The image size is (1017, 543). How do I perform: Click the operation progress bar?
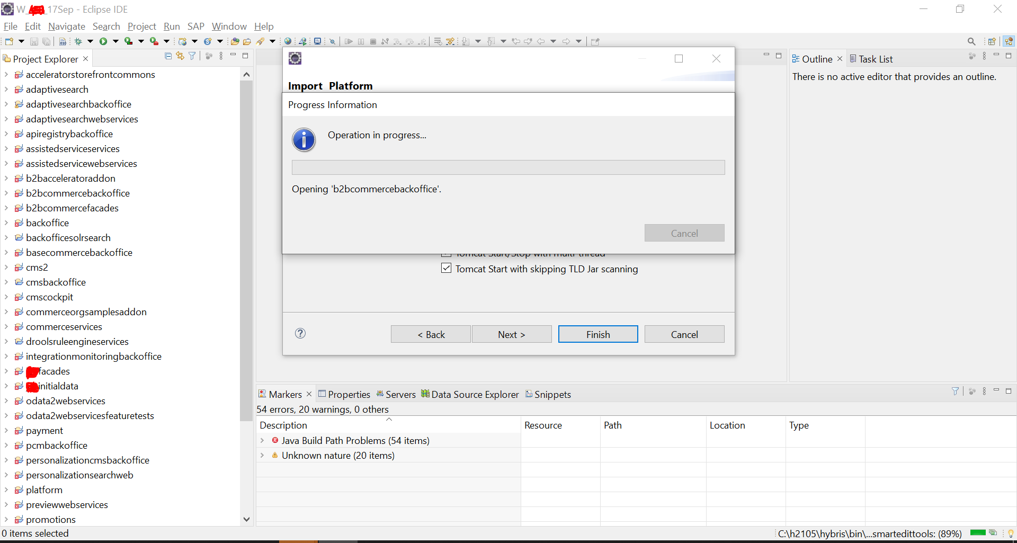pos(508,167)
